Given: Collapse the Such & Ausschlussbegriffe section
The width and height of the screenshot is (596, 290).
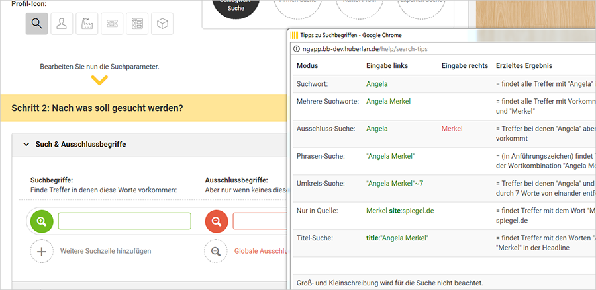Looking at the screenshot, I should click(x=26, y=144).
